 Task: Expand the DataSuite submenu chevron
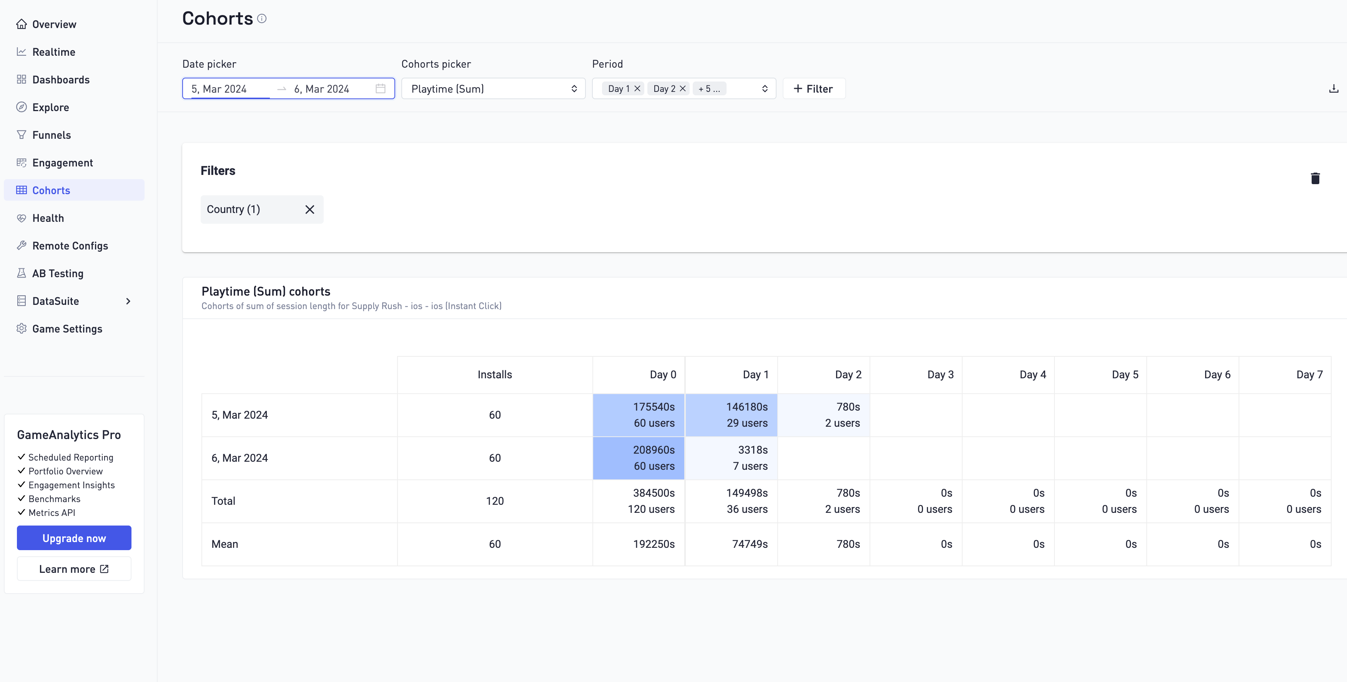pyautogui.click(x=128, y=301)
